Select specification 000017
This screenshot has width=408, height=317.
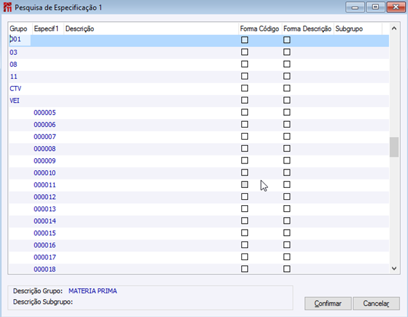pyautogui.click(x=45, y=257)
